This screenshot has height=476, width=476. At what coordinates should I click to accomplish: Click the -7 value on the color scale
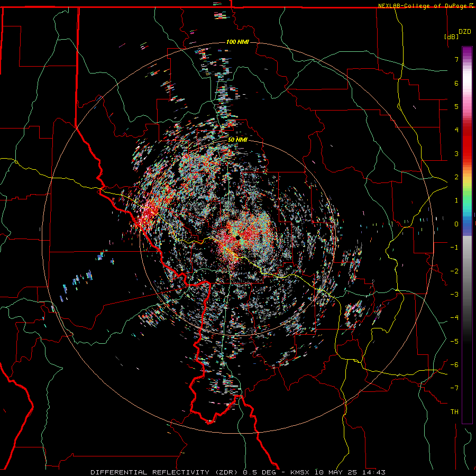coord(454,388)
